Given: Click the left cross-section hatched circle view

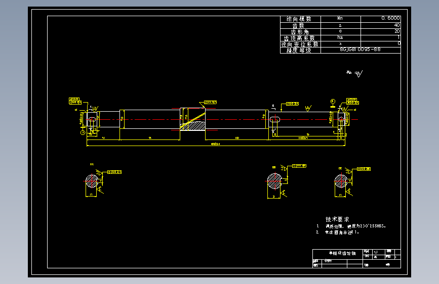Looking at the screenshot, I should click(x=92, y=181).
